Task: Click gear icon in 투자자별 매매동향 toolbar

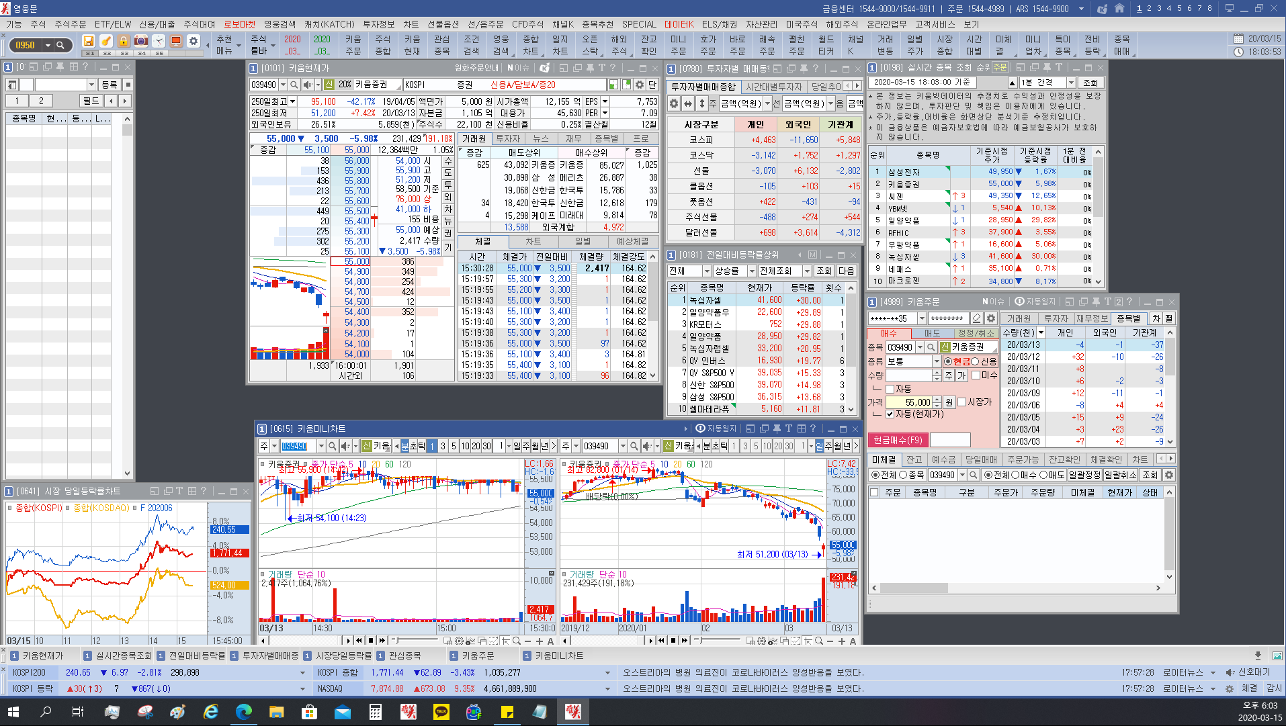Action: [674, 103]
